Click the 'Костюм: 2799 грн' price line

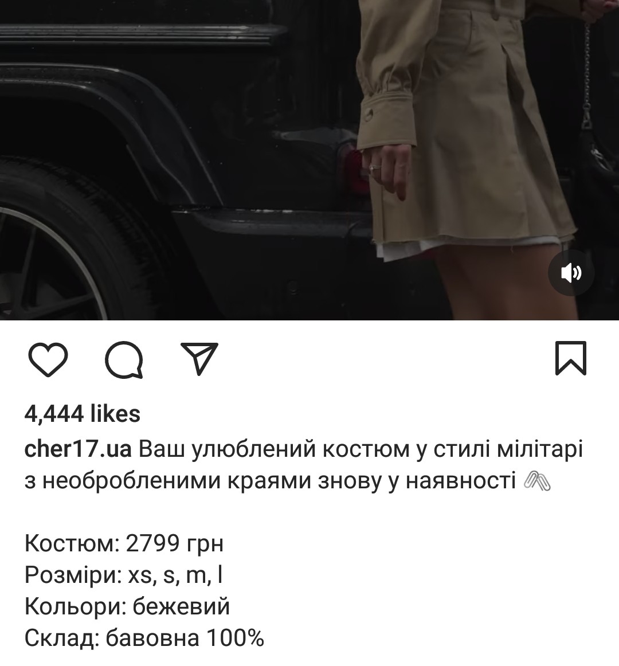[124, 543]
